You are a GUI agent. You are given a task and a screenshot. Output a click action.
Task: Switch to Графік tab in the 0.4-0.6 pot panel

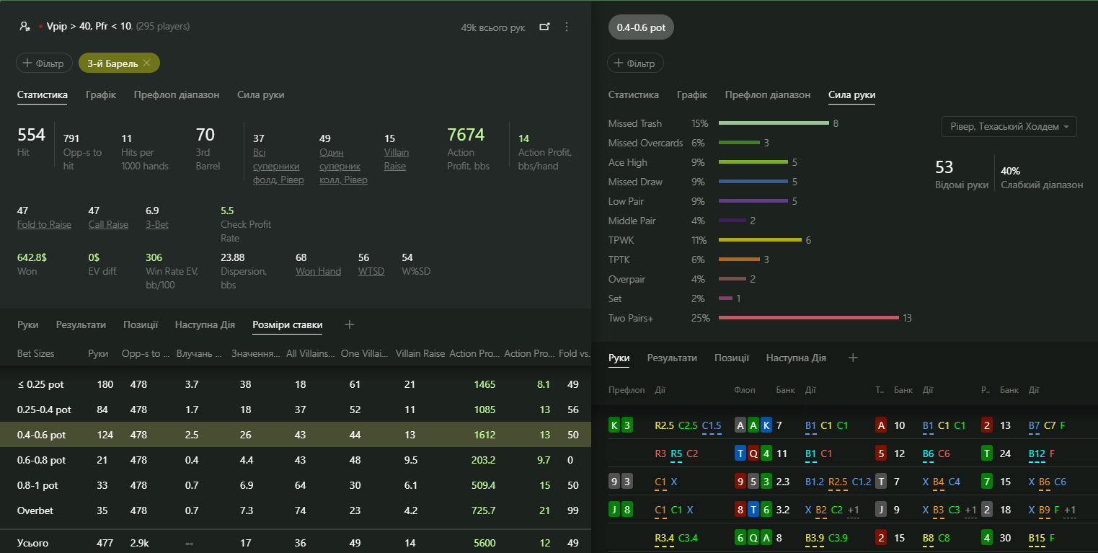pyautogui.click(x=692, y=94)
